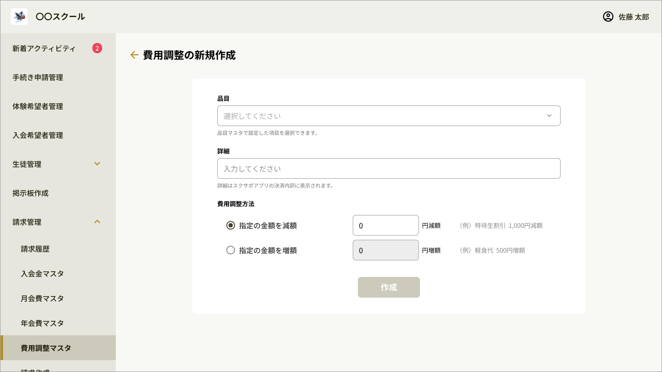The image size is (662, 372).
Task: Click the 佐藤 太郎 user name
Action: [634, 17]
